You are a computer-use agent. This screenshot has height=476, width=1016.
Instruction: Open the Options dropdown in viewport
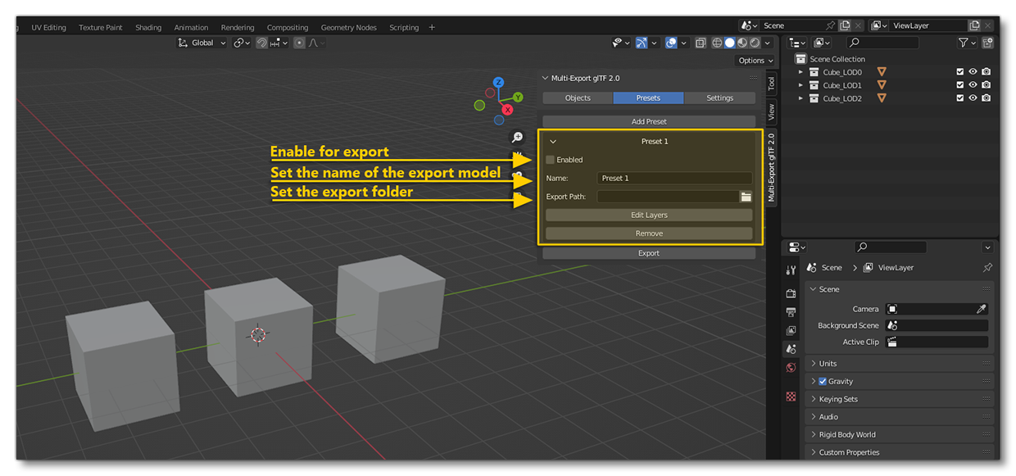(x=755, y=61)
